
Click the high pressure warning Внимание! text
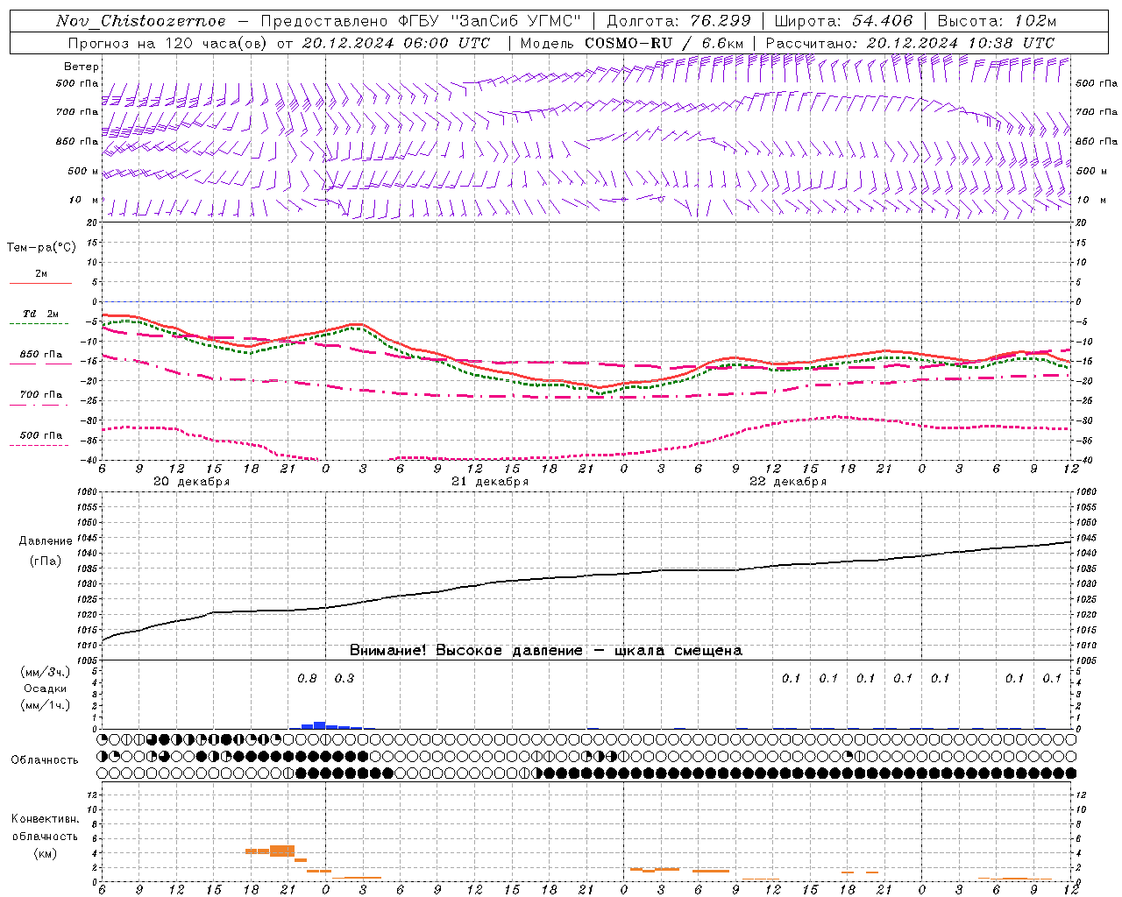[545, 651]
